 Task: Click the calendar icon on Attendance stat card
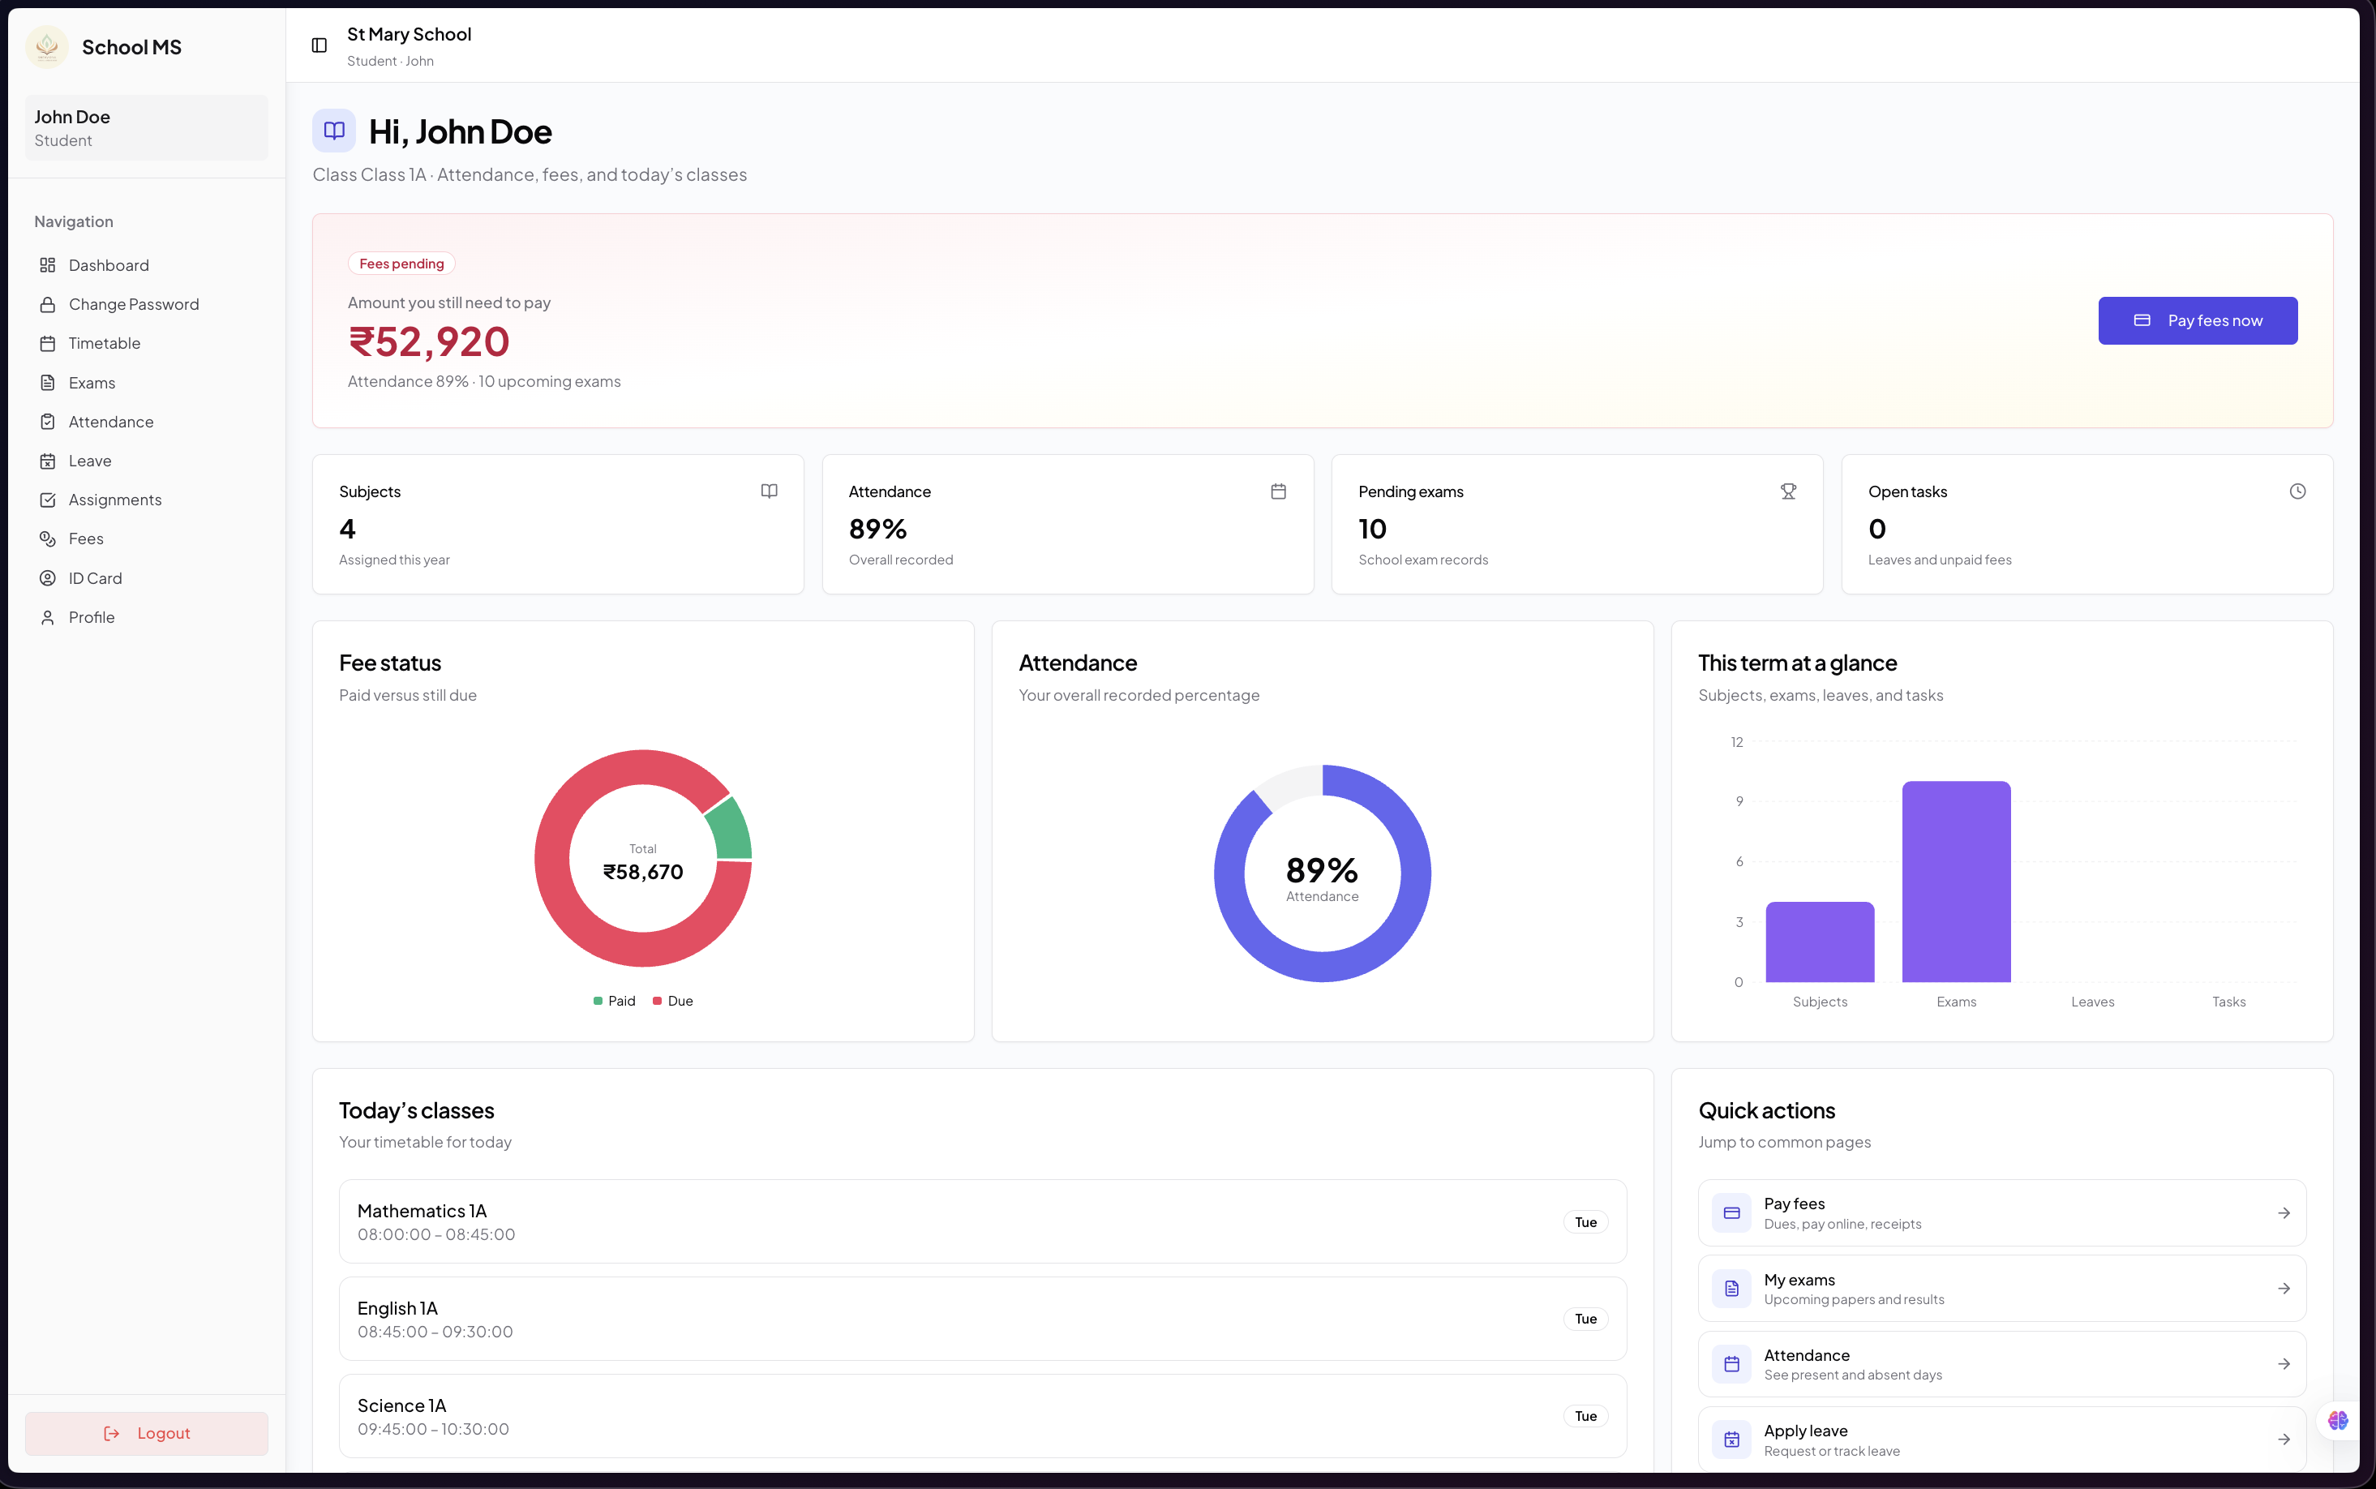click(x=1278, y=491)
